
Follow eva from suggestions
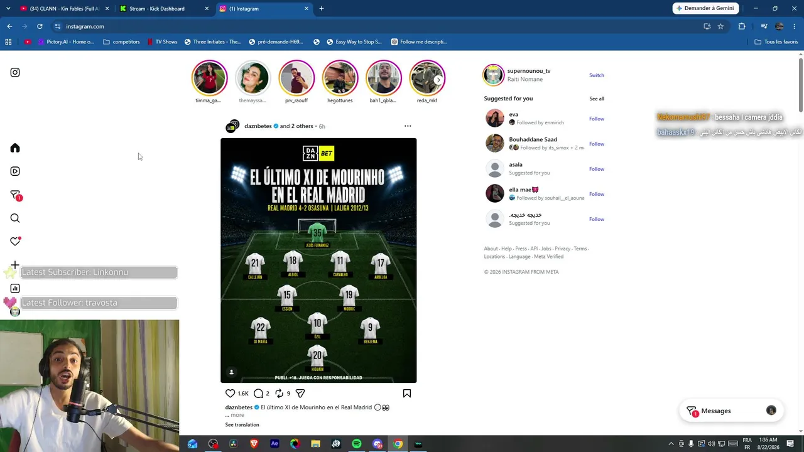click(597, 119)
